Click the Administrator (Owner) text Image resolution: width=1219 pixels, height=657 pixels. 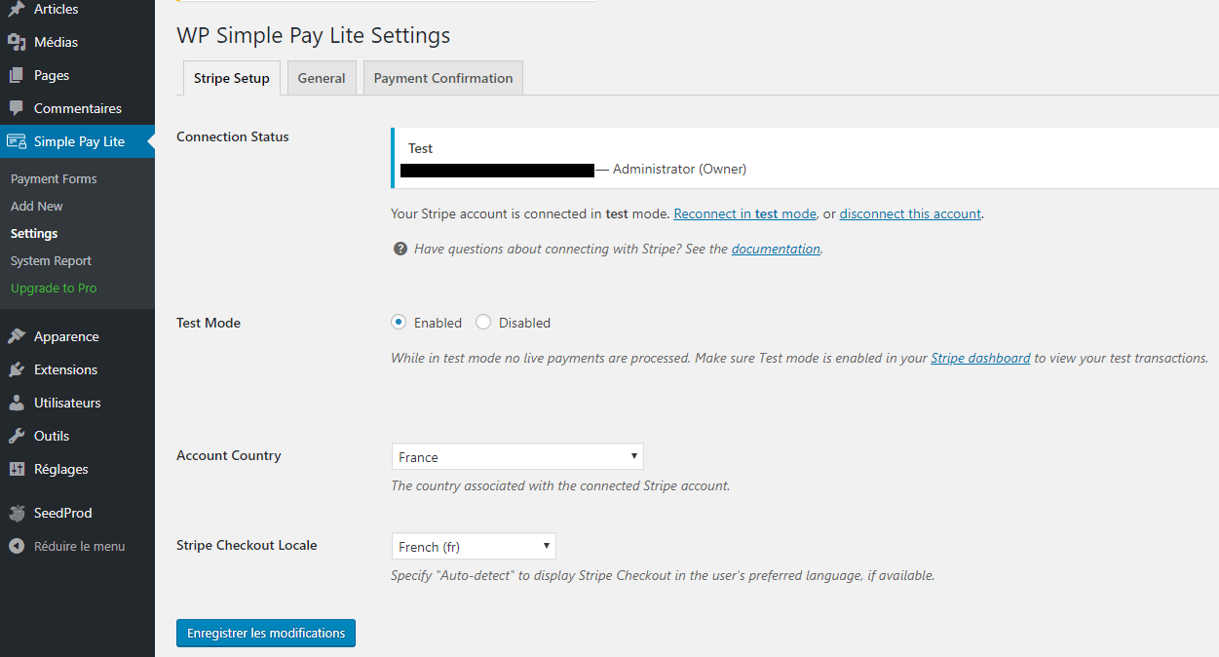pyautogui.click(x=679, y=169)
